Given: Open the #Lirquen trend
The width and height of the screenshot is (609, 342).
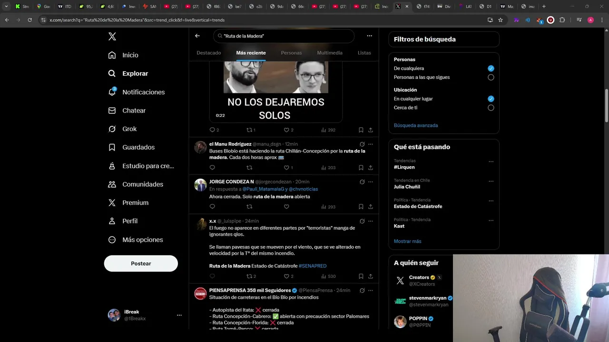Looking at the screenshot, I should coord(404,167).
